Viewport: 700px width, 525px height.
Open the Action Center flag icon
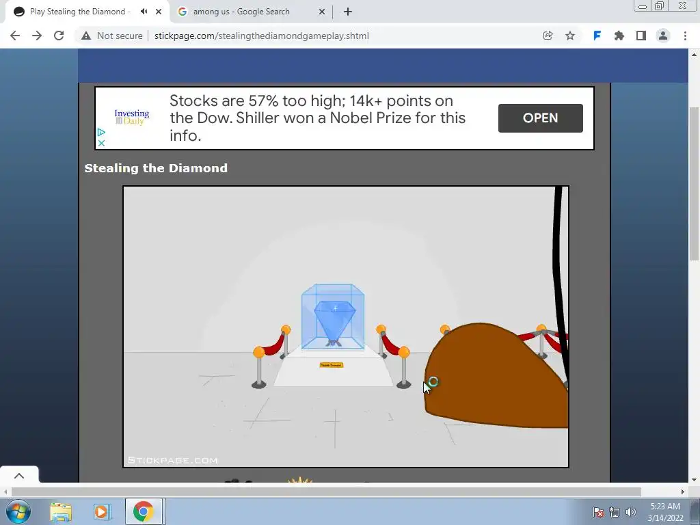597,512
